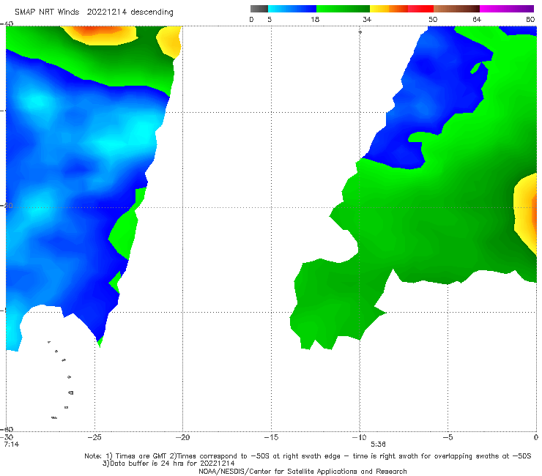542x476 pixels.
Task: Click the latitude axis label "-40"
Action: pos(7,23)
